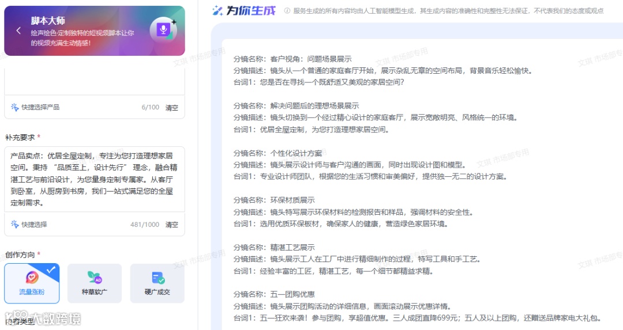Click the 6/100 character counter
Image resolution: width=623 pixels, height=330 pixels.
[150, 108]
